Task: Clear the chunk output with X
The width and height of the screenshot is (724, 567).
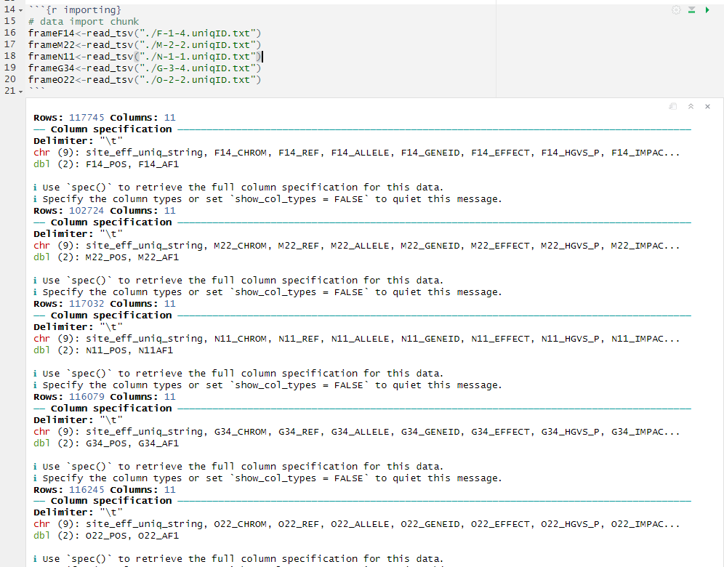Action: click(707, 106)
